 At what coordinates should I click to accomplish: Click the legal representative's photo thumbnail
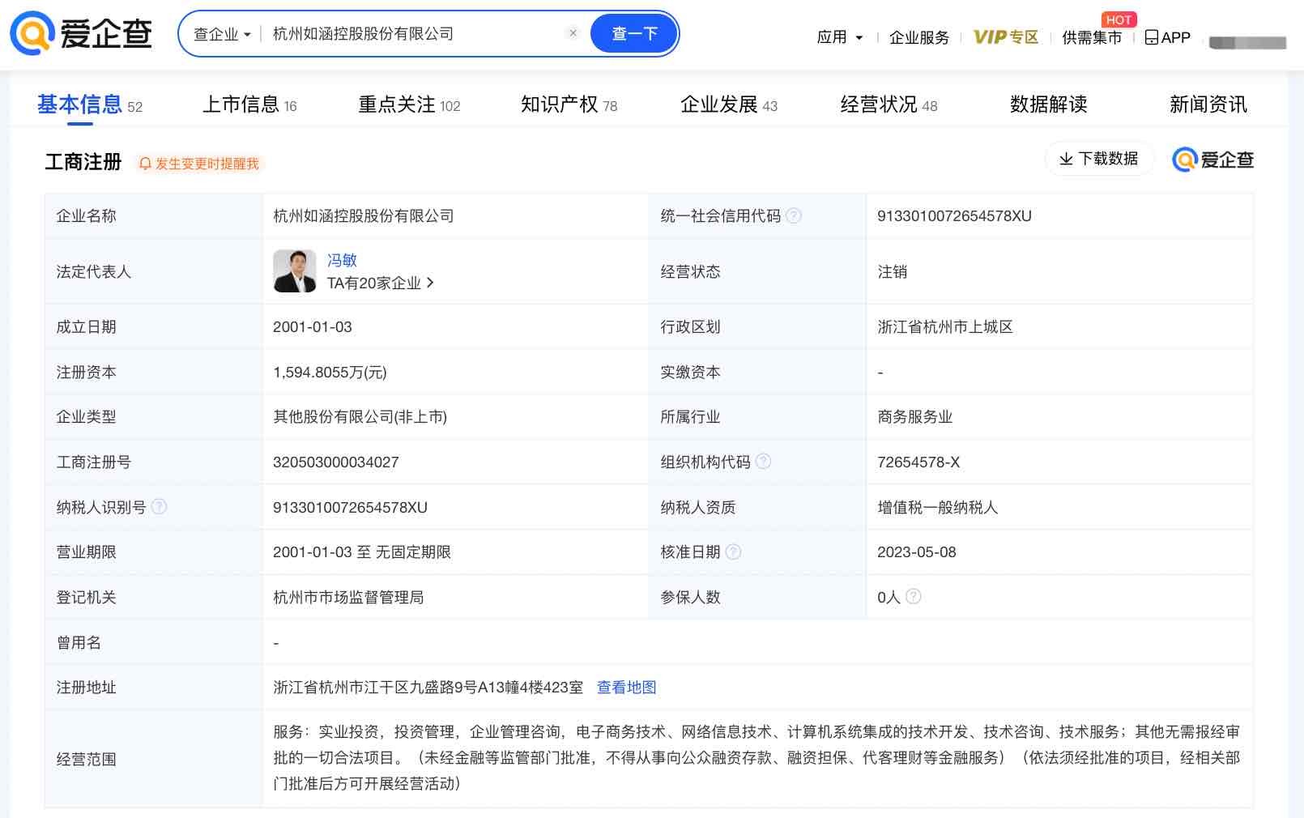[294, 271]
